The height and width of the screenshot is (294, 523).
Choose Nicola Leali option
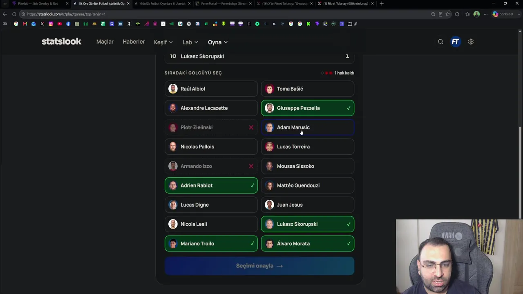(x=211, y=224)
